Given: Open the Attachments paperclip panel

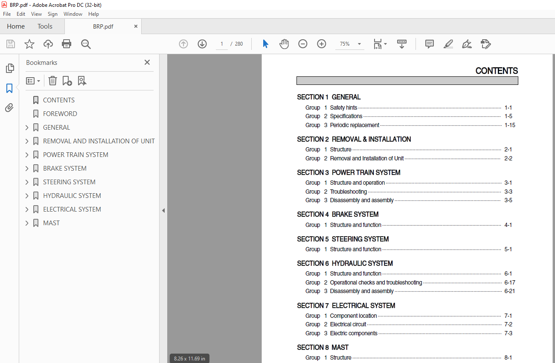Looking at the screenshot, I should (x=9, y=108).
